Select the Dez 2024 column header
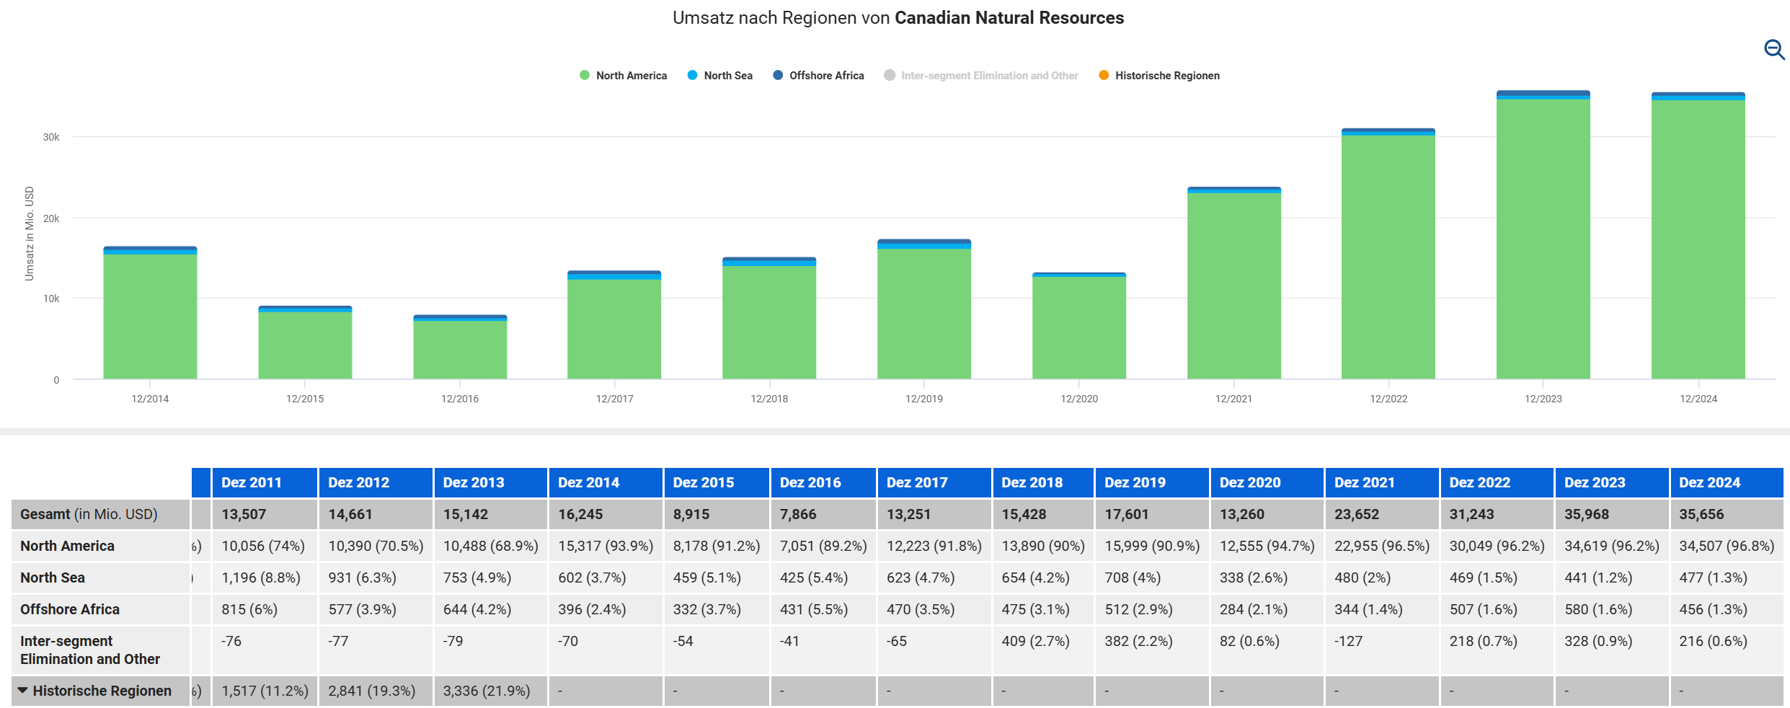The height and width of the screenshot is (708, 1790). click(1709, 482)
